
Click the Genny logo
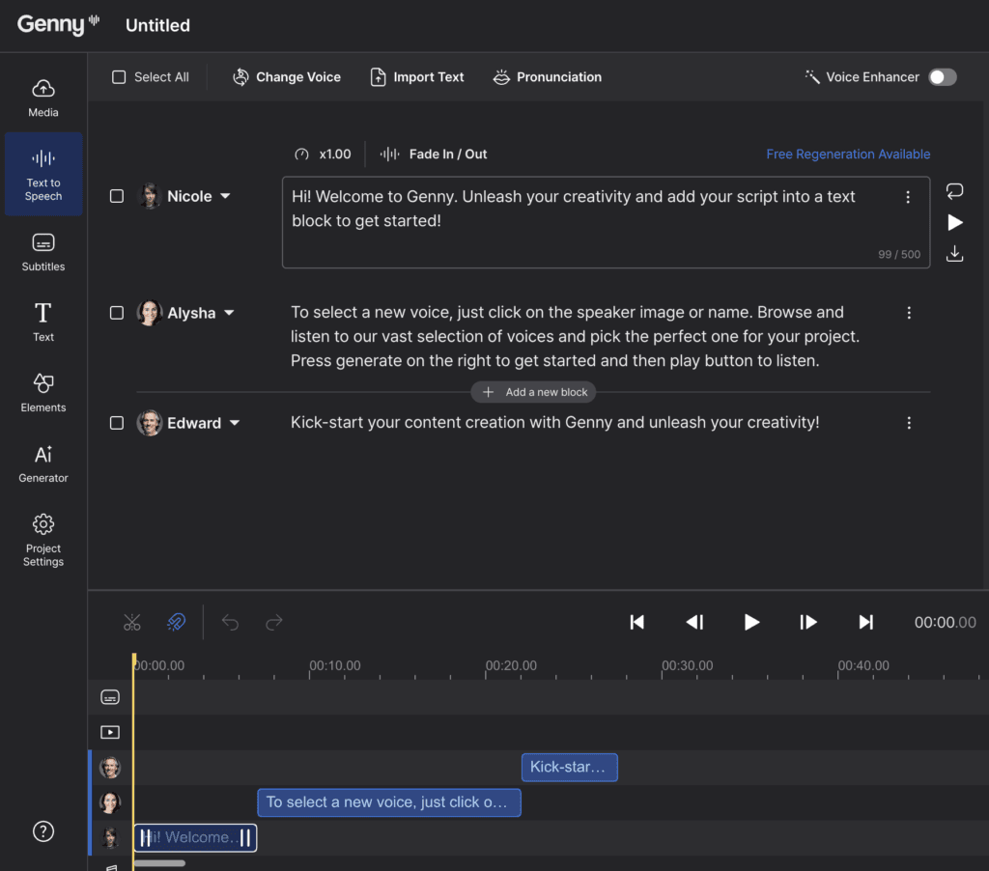58,24
